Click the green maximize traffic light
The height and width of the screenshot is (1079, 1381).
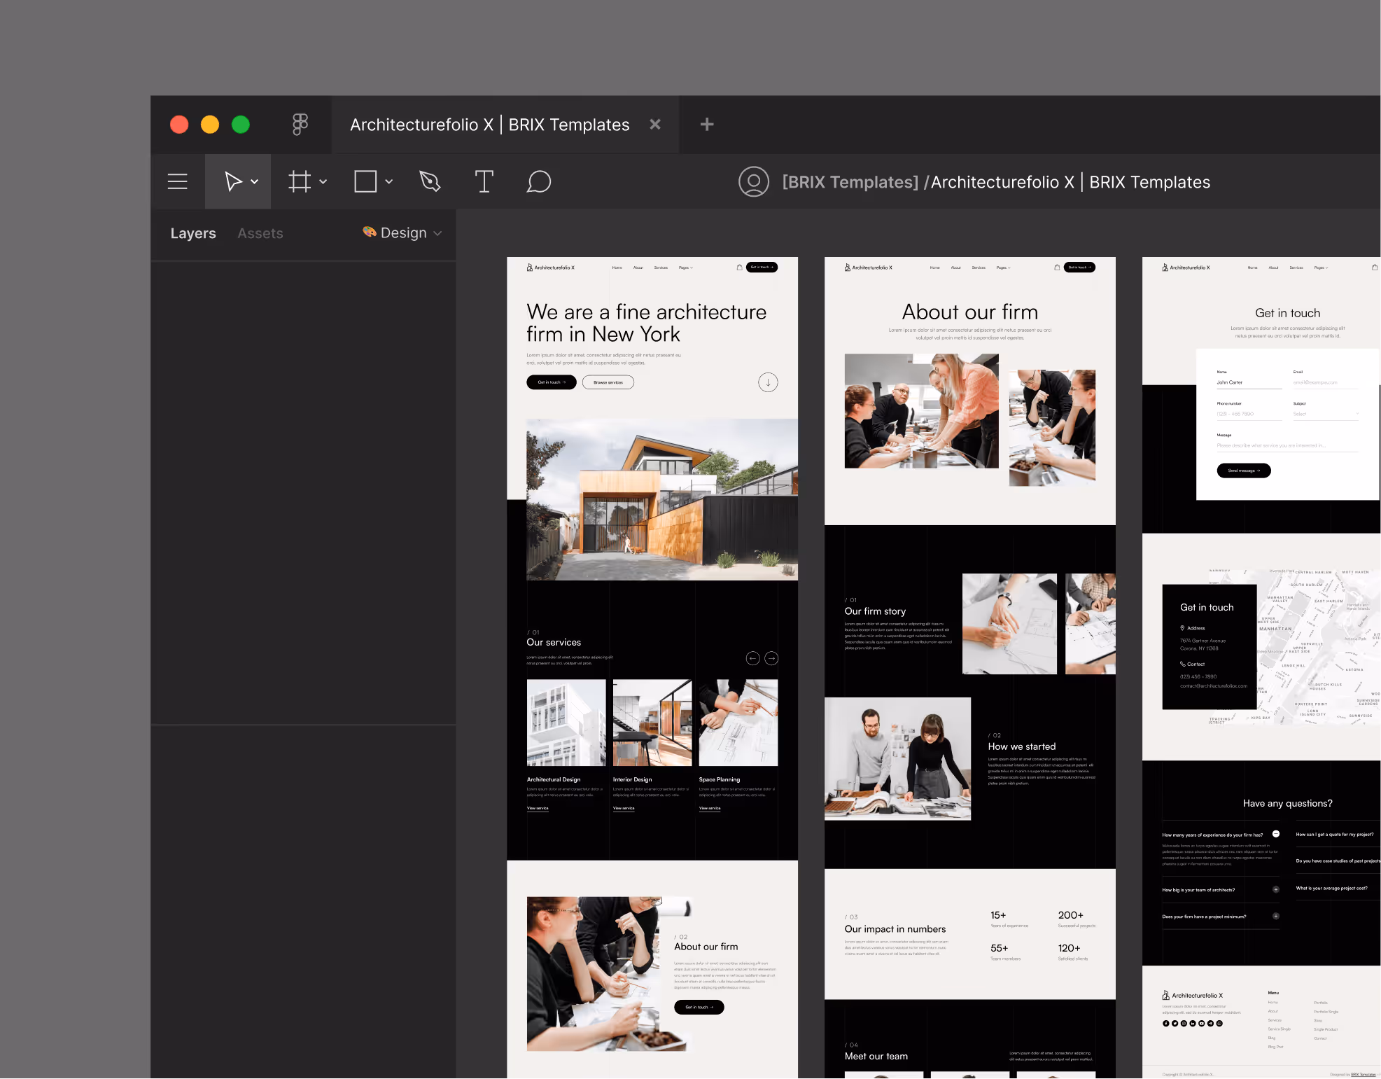tap(241, 124)
